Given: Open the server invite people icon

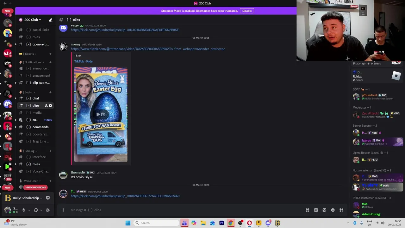Looking at the screenshot, I should coord(51,20).
